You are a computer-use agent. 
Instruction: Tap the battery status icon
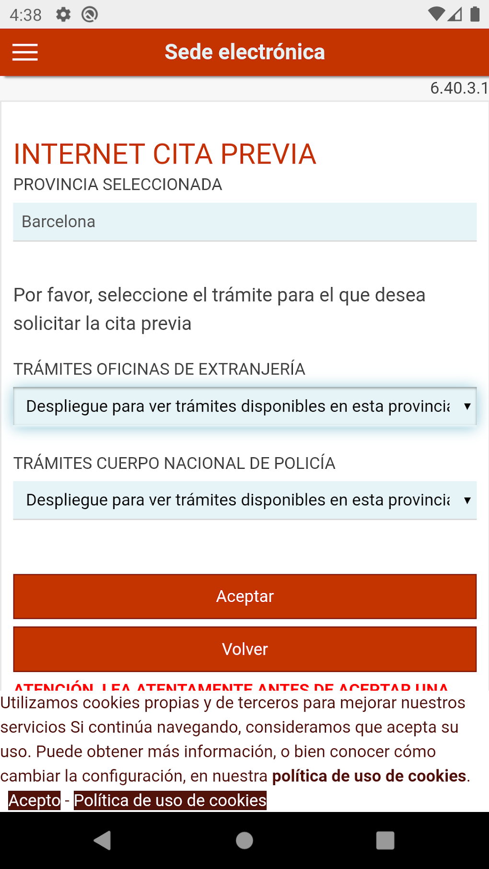[475, 14]
